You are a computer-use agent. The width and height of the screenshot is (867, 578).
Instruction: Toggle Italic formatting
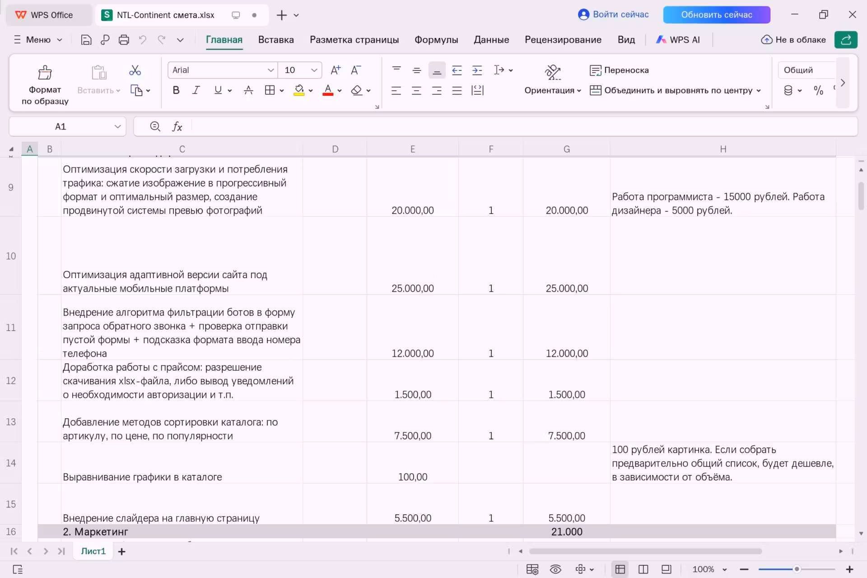tap(196, 90)
